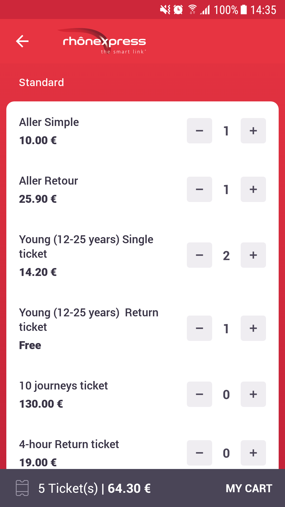Increase Aller Simple quantity with plus

(253, 131)
